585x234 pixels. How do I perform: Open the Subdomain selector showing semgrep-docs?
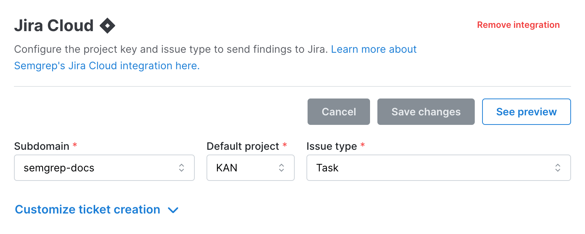(104, 168)
